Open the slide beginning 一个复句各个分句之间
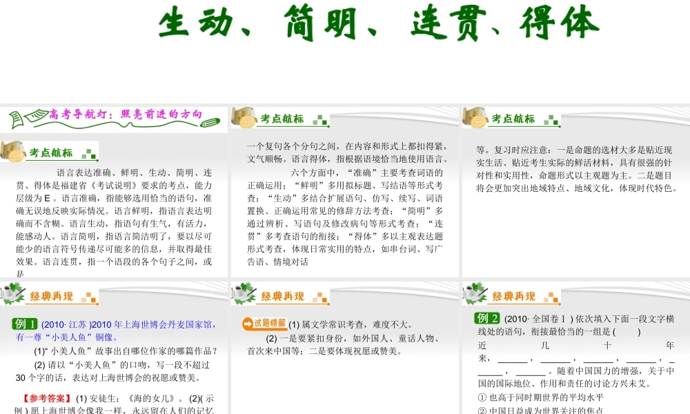This screenshot has width=690, height=414. [345, 192]
